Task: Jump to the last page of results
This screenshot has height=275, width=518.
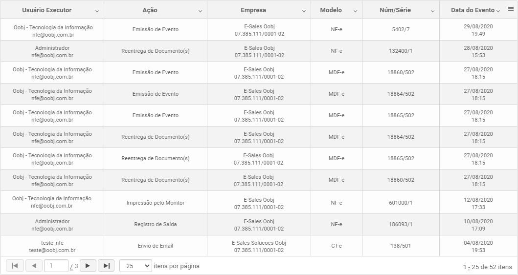Action: [x=106, y=266]
